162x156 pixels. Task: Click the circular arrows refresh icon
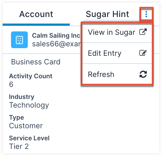[143, 74]
